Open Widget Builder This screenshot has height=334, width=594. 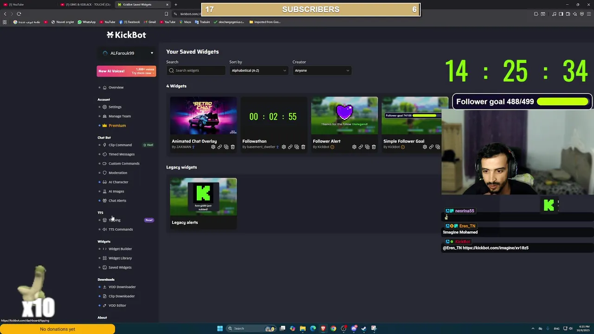[120, 249]
